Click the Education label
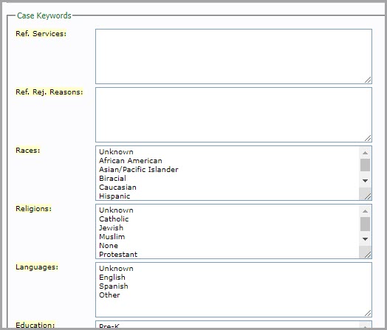Screen dimensions: 387x330 [x=35, y=325]
